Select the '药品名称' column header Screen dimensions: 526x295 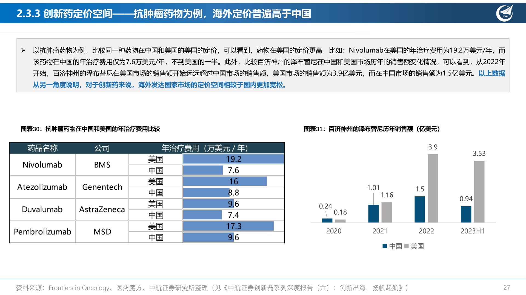click(42, 148)
